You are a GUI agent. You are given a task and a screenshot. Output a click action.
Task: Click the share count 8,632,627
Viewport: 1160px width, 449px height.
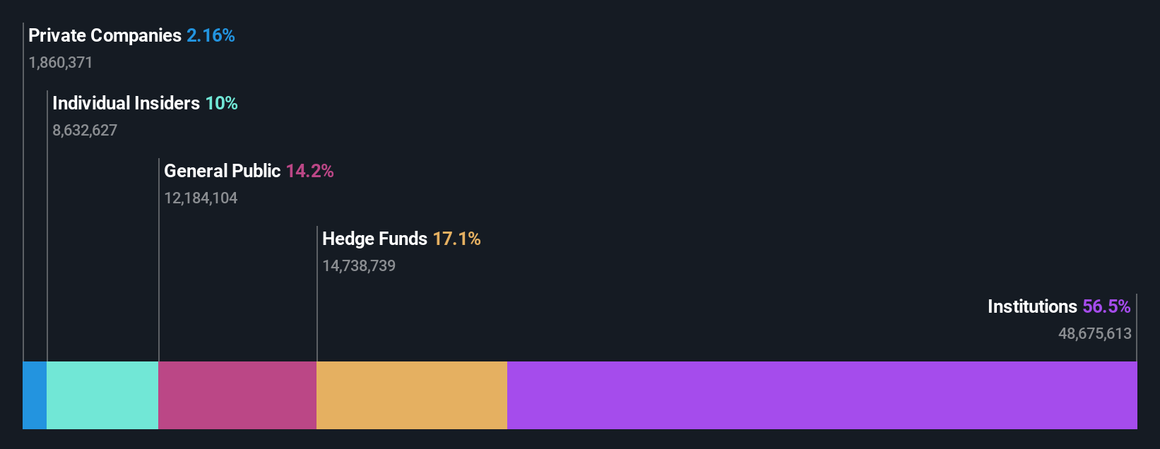[x=85, y=131]
